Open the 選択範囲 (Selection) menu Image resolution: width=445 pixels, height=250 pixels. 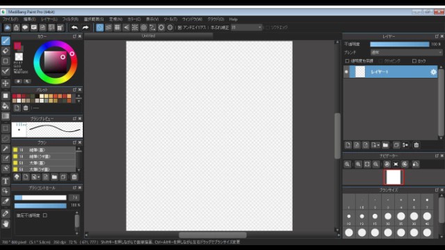(94, 19)
